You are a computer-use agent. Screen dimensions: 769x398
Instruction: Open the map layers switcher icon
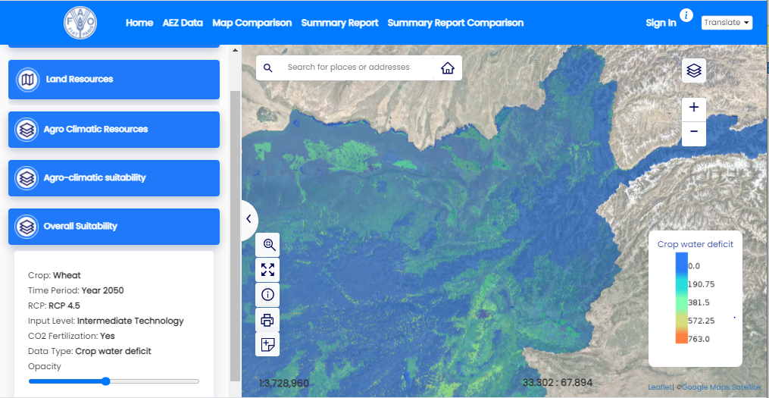click(x=694, y=71)
